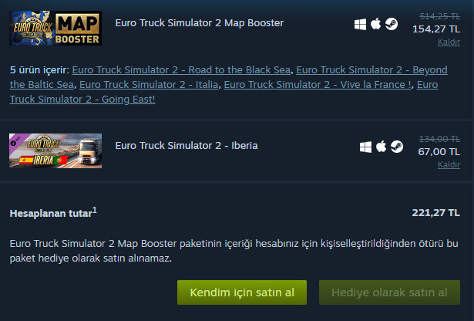Open the Italia DLC link
474x321 pixels.
click(x=149, y=85)
